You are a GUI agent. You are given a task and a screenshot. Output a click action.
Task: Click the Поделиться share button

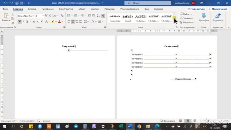pos(196,9)
